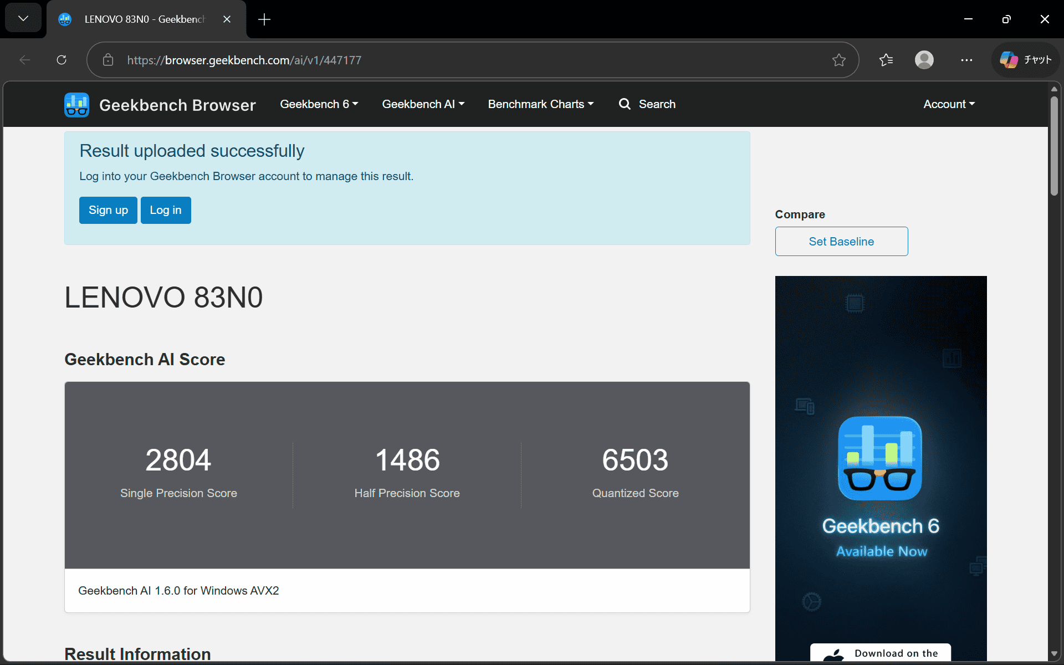Expand the Geekbench AI dropdown menu
1064x665 pixels.
[423, 104]
